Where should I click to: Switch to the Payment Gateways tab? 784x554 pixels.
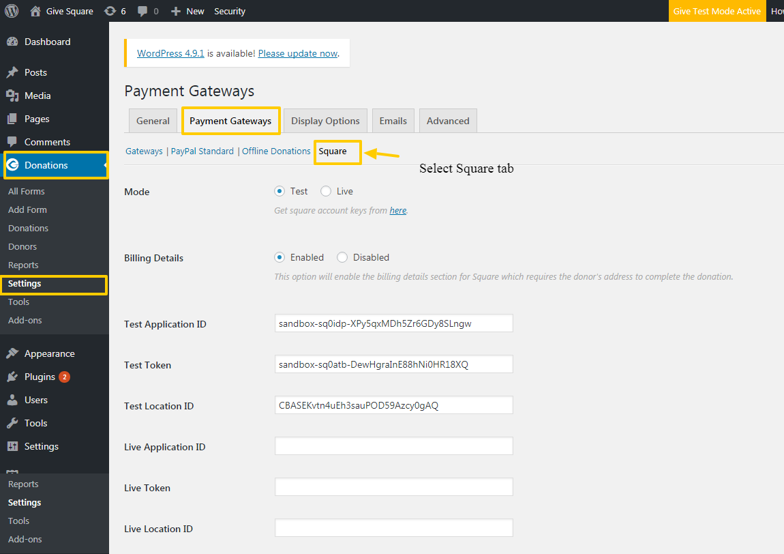point(230,121)
